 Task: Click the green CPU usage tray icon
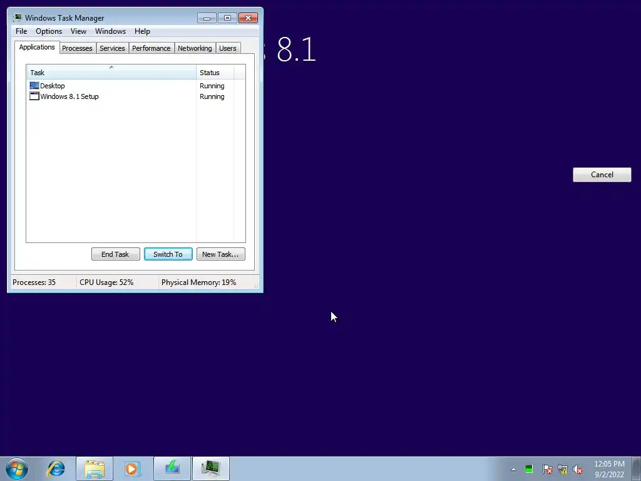tap(529, 469)
